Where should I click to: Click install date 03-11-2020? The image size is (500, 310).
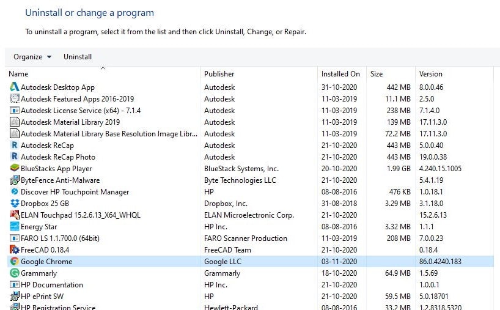(339, 262)
